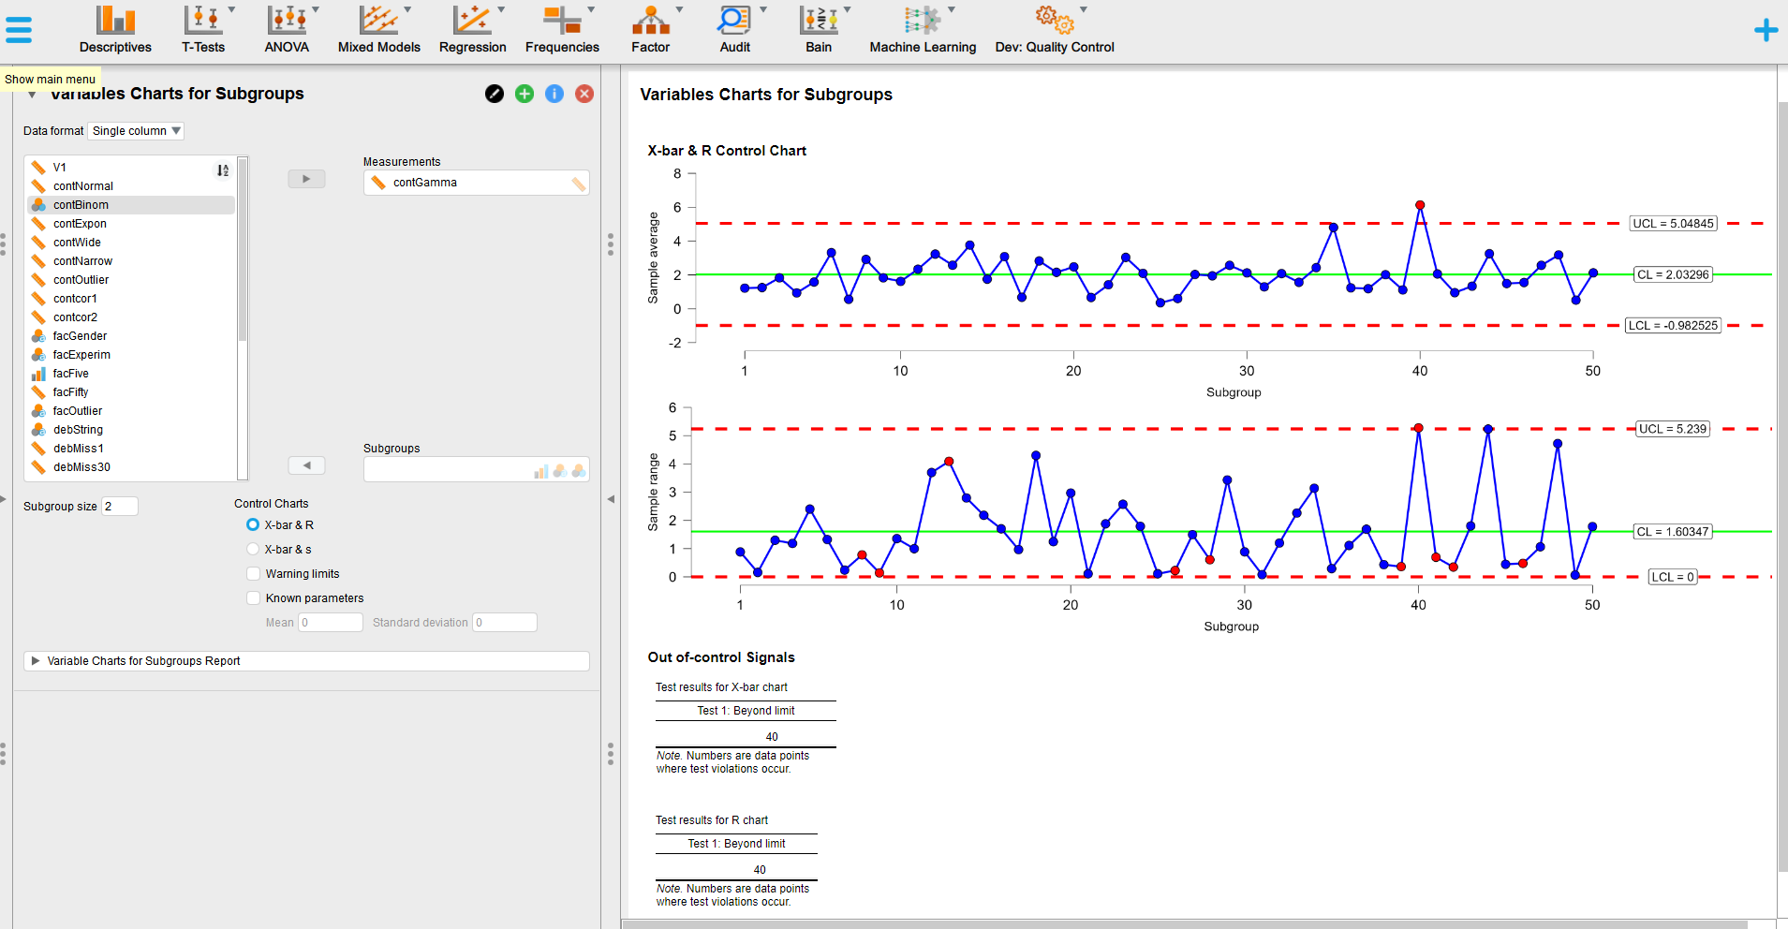
Task: Enable the Warning limits option
Action: click(x=253, y=573)
